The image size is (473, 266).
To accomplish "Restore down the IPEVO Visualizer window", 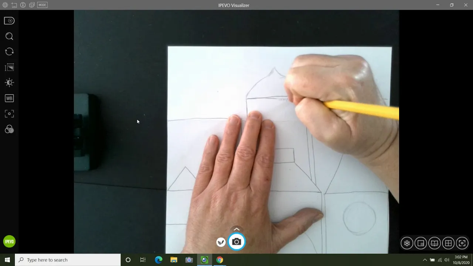I will pos(452,5).
